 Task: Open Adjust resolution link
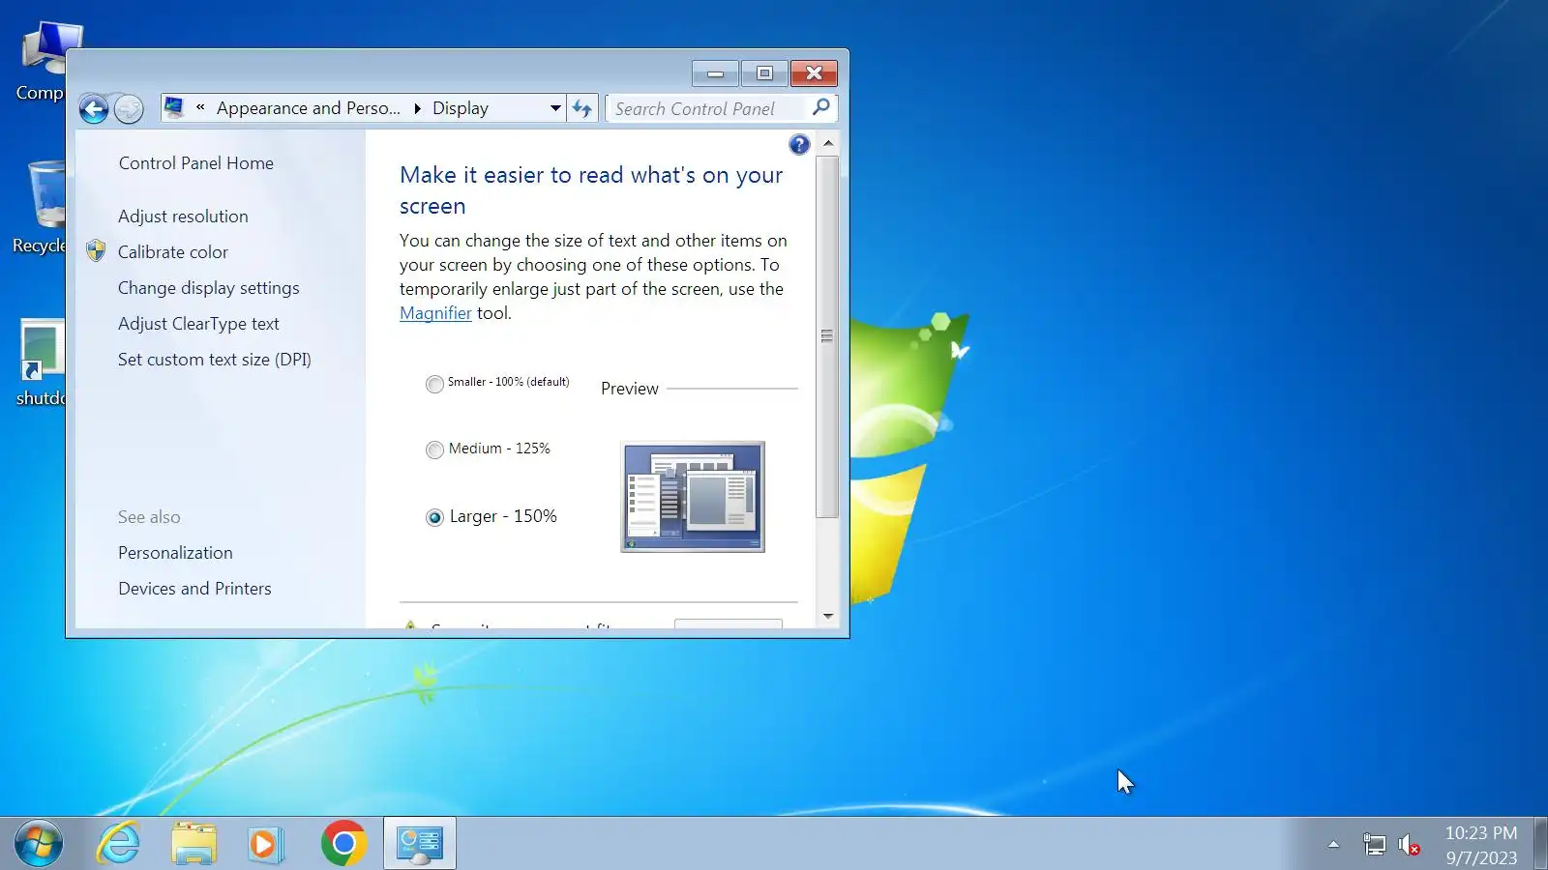coord(183,217)
